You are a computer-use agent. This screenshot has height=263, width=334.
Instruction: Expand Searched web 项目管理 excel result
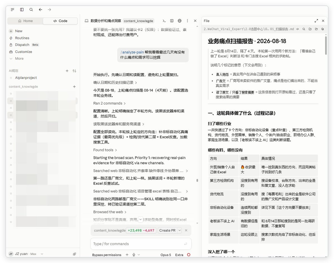[141, 191]
